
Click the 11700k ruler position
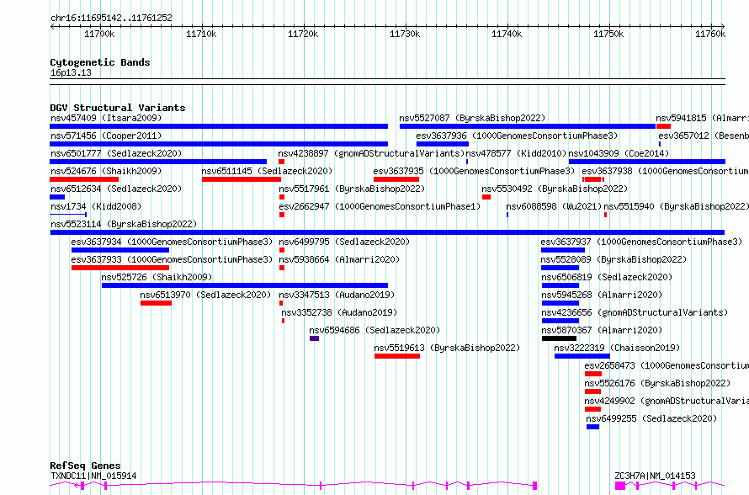pyautogui.click(x=99, y=34)
